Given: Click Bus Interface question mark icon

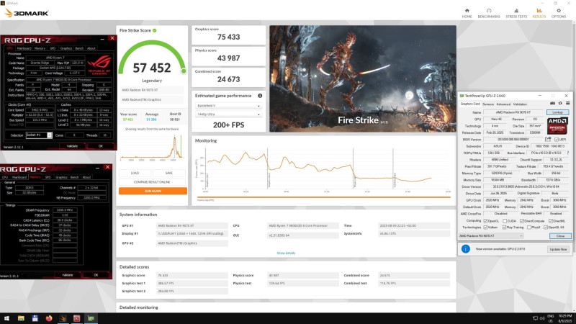Looking at the screenshot, I should pyautogui.click(x=568, y=153).
